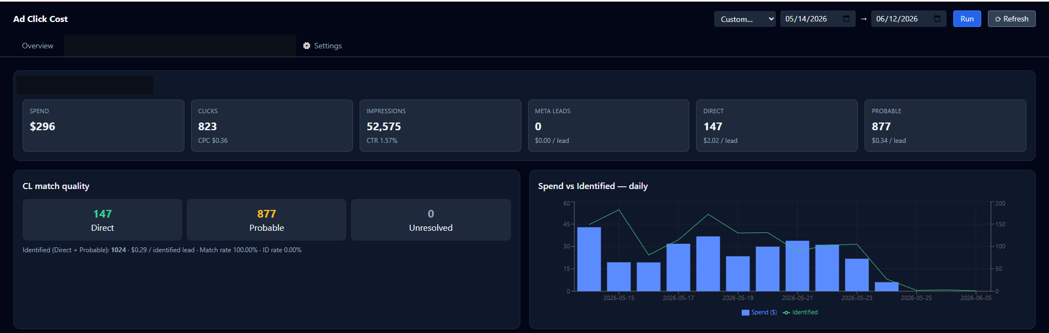
Task: Toggle the Identified legend line marker
Action: click(786, 312)
